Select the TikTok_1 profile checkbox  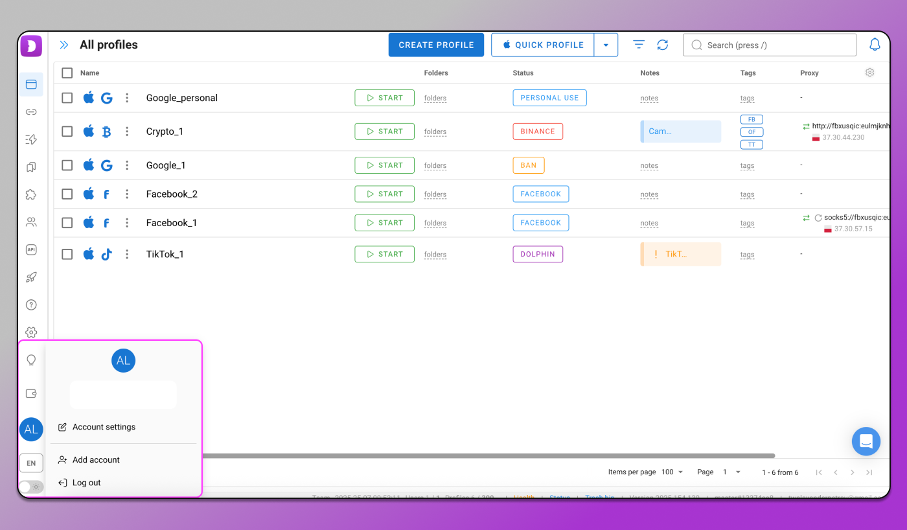click(67, 254)
